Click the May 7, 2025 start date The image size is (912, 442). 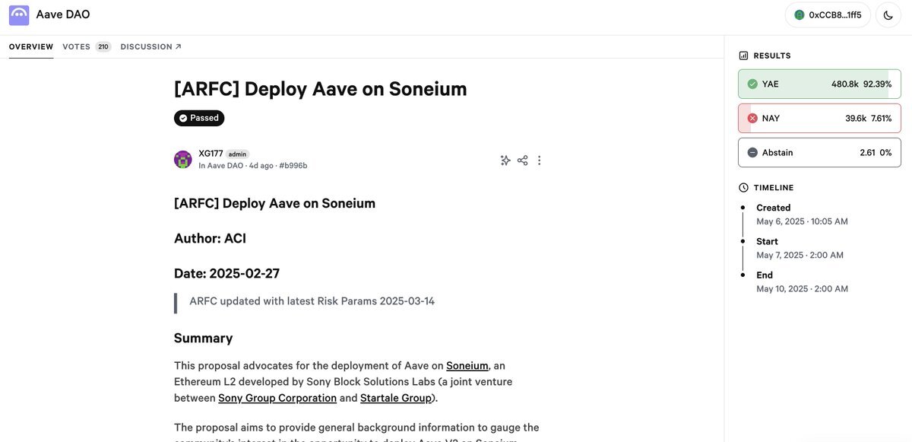800,256
